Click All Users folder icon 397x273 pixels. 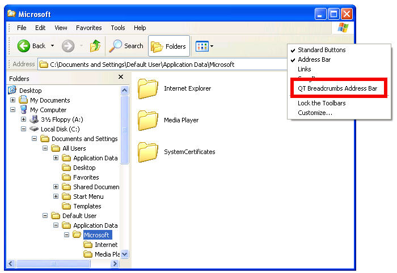[x=56, y=148]
